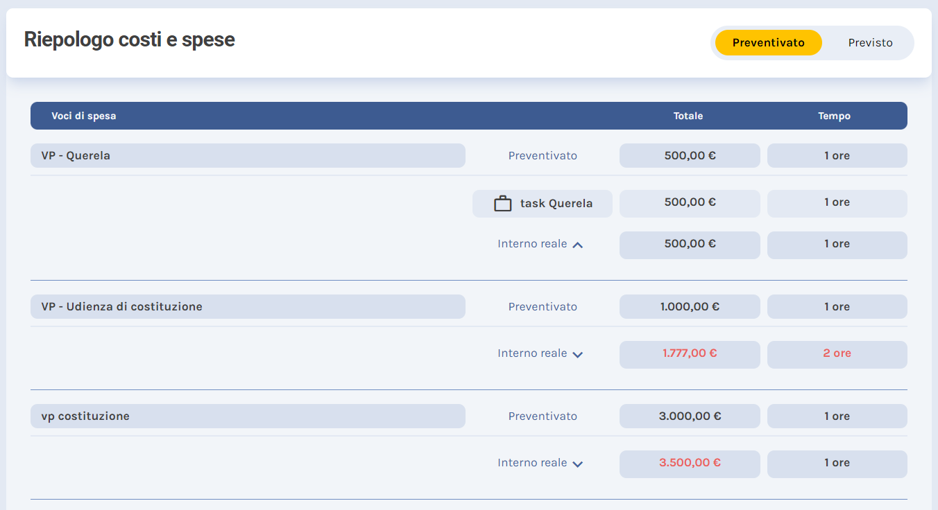
Task: Select the vp costituzione expense item
Action: click(x=248, y=416)
